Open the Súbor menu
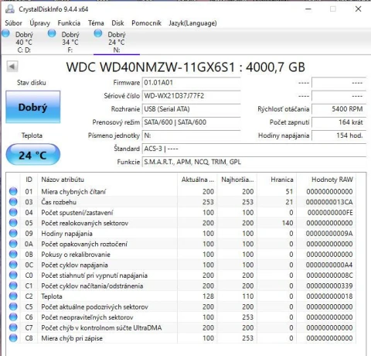 pyautogui.click(x=13, y=23)
